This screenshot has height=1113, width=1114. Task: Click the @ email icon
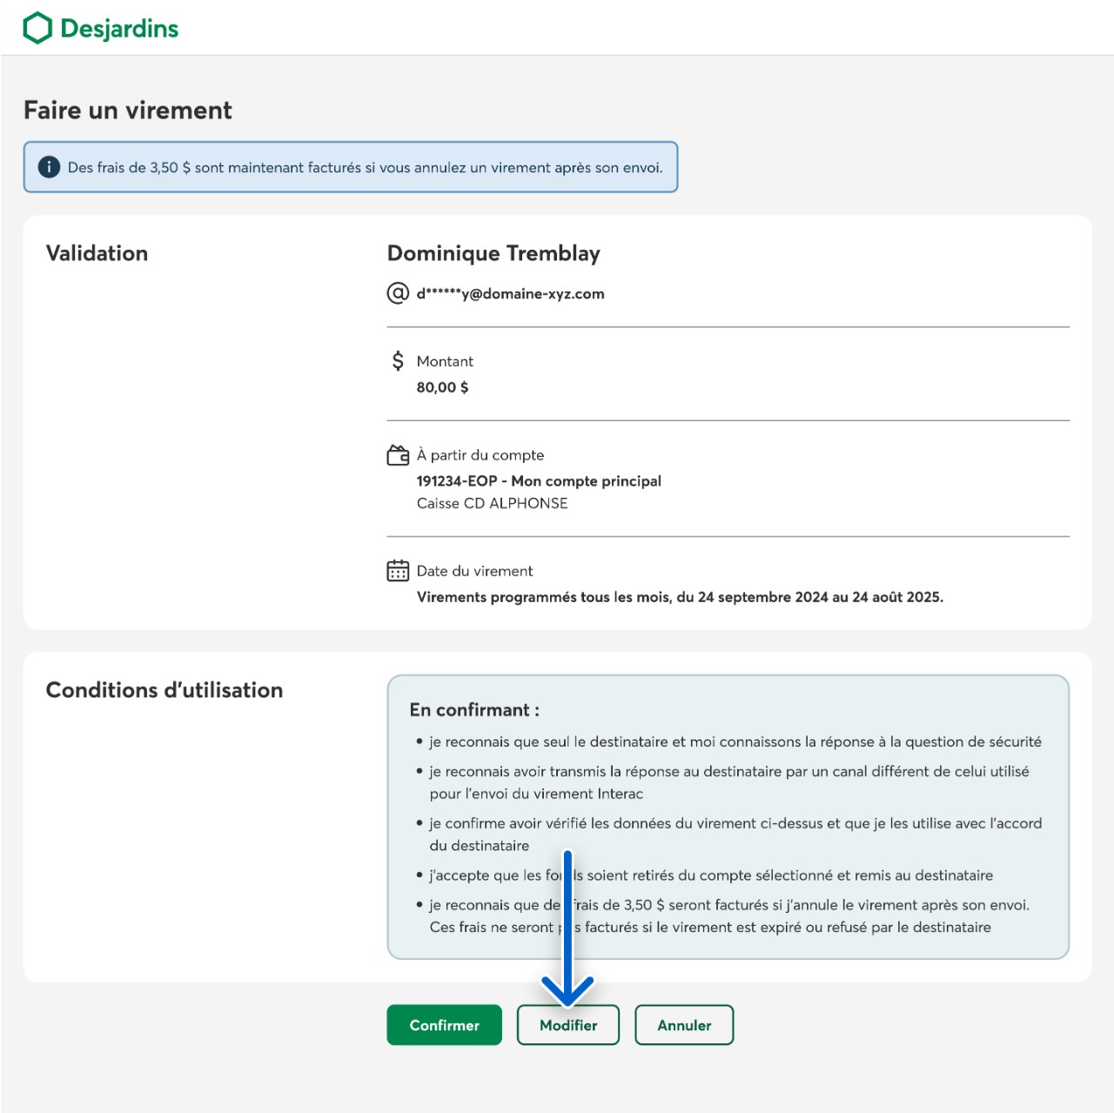398,293
